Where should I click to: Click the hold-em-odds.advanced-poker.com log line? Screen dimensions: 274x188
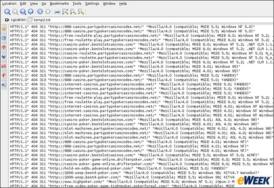pyautogui.click(x=119, y=168)
